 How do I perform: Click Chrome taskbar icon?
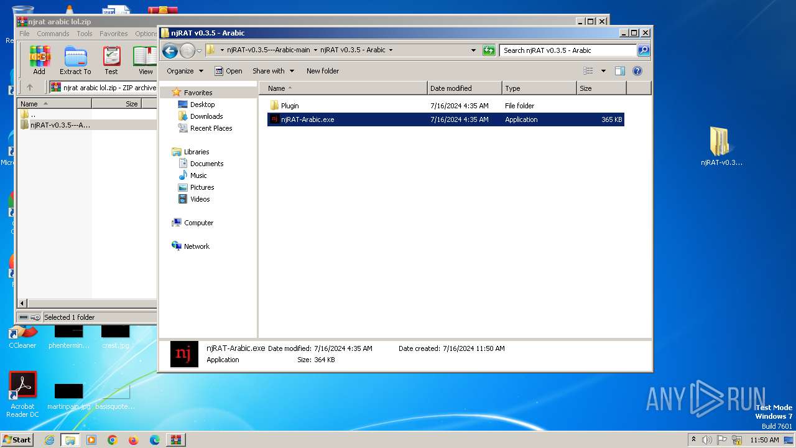point(113,440)
